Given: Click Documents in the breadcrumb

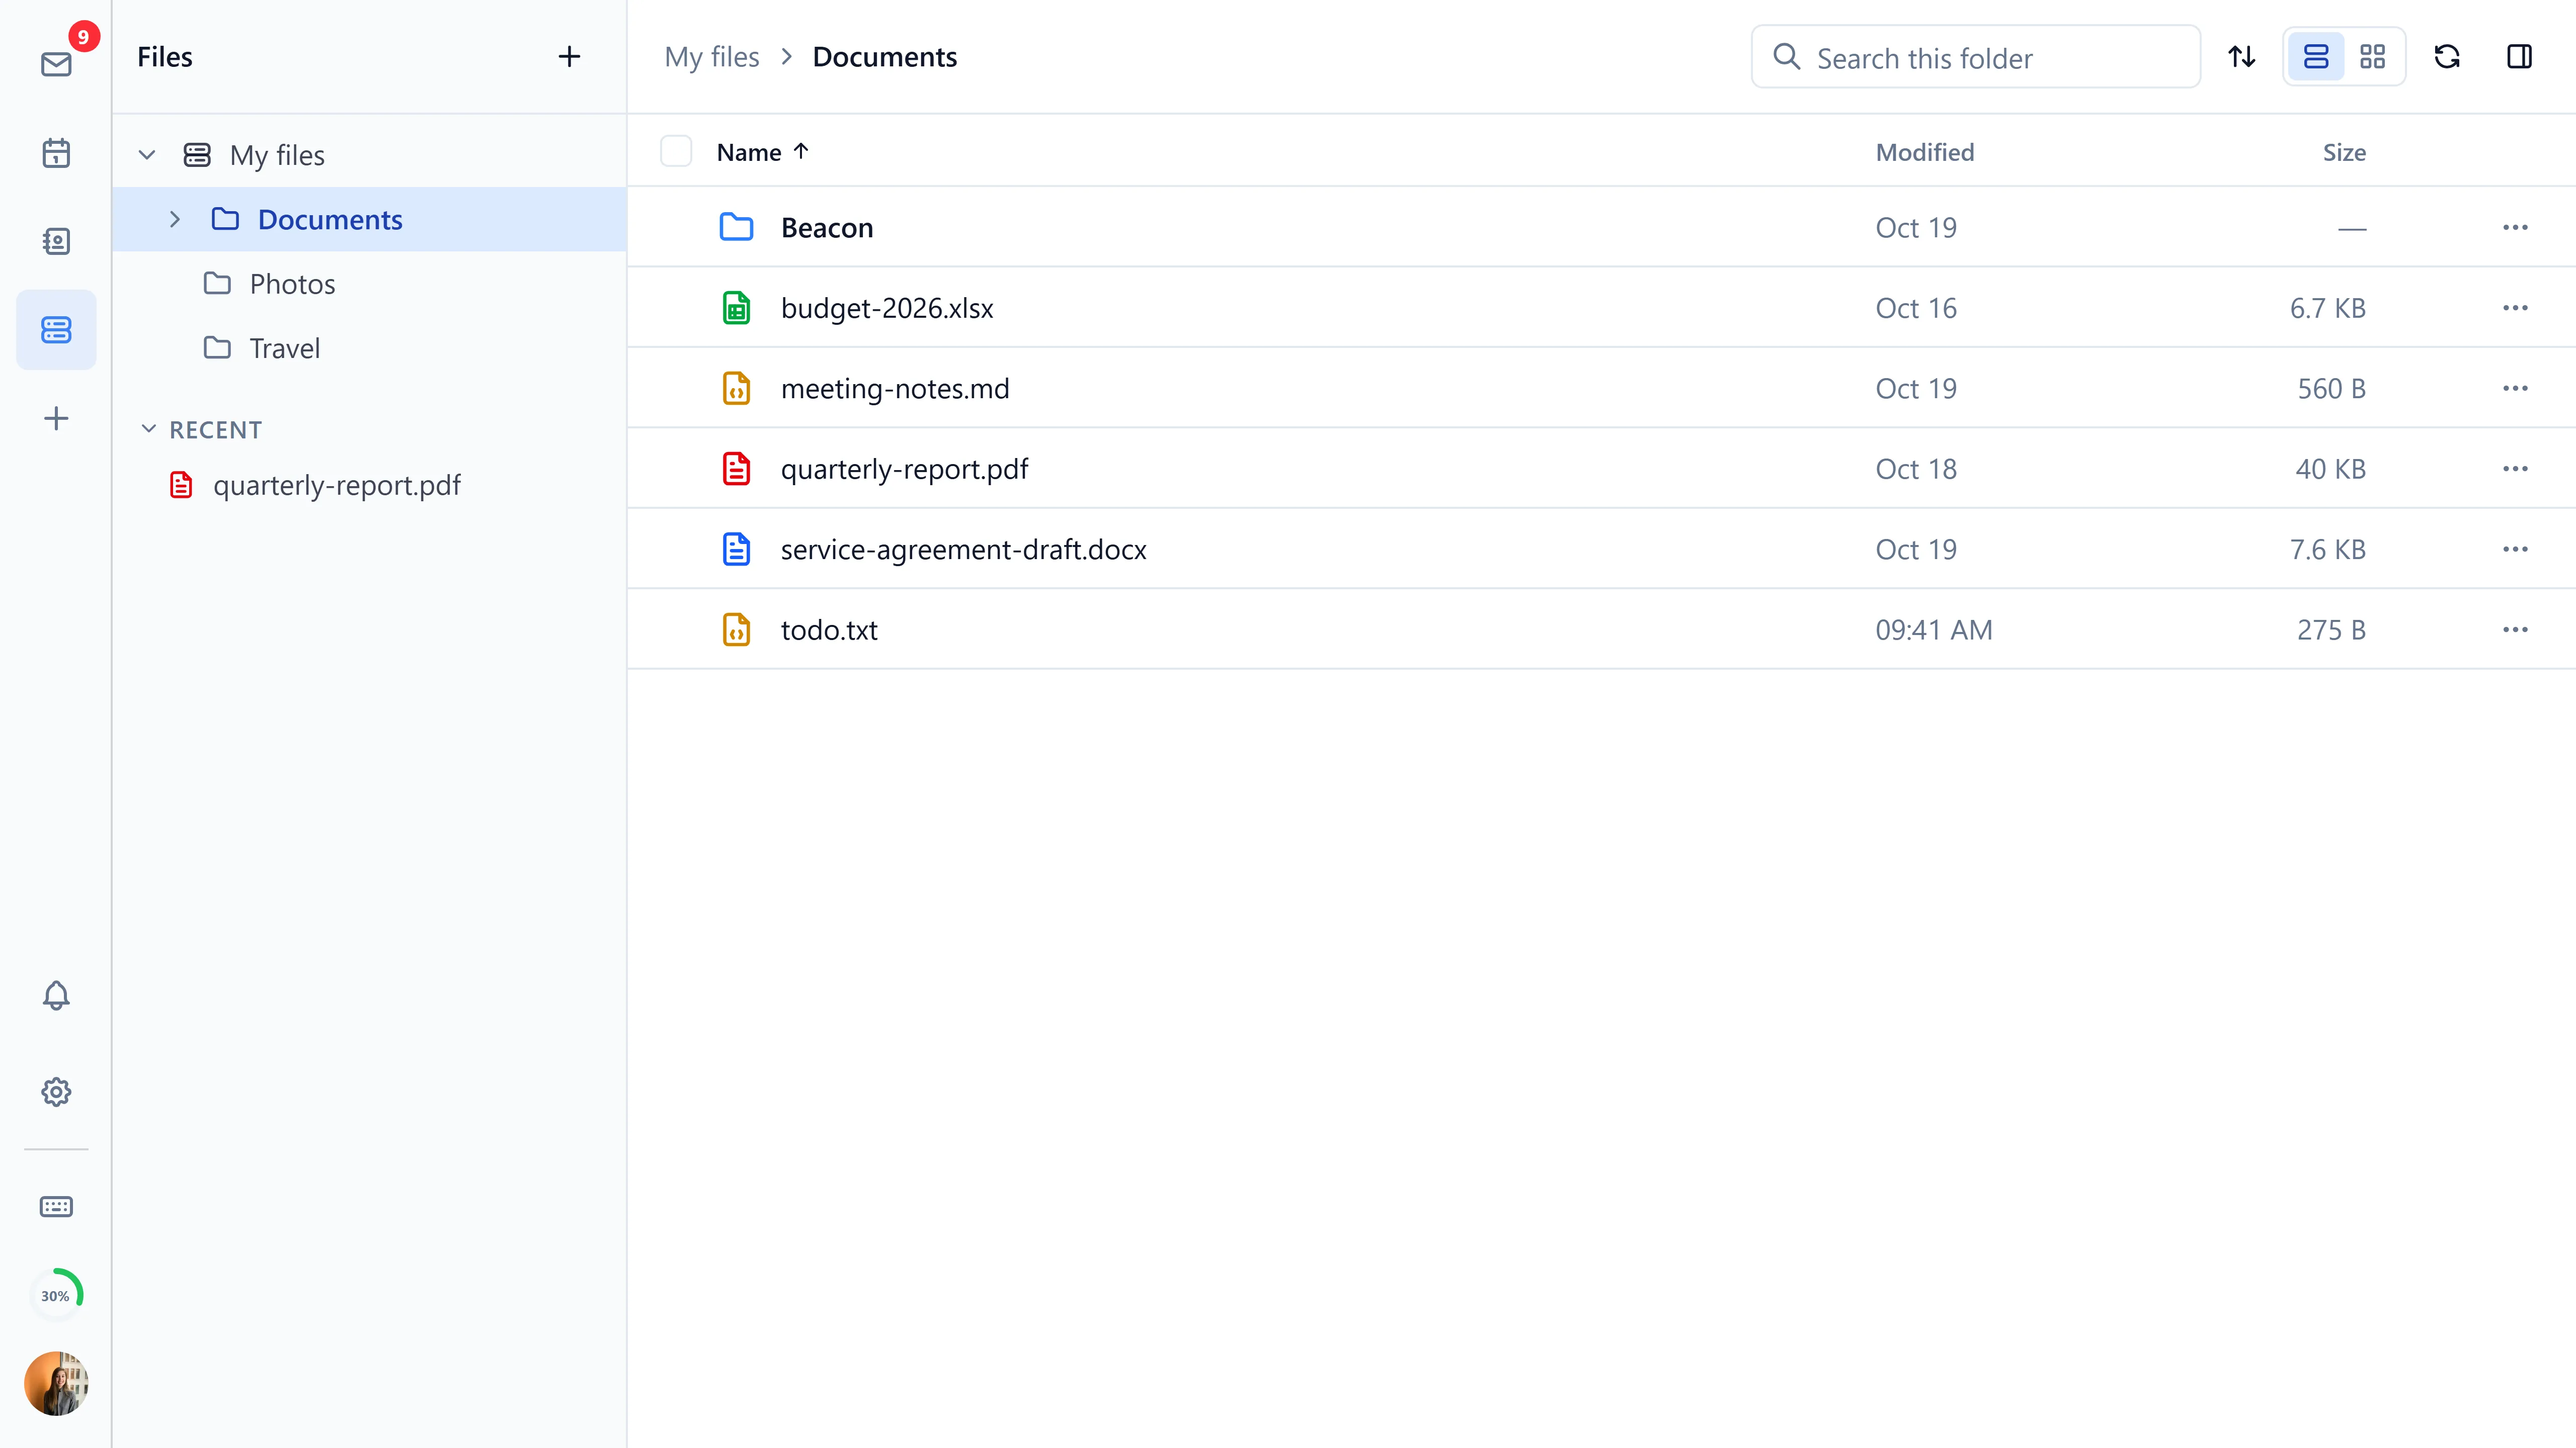Looking at the screenshot, I should pos(884,57).
